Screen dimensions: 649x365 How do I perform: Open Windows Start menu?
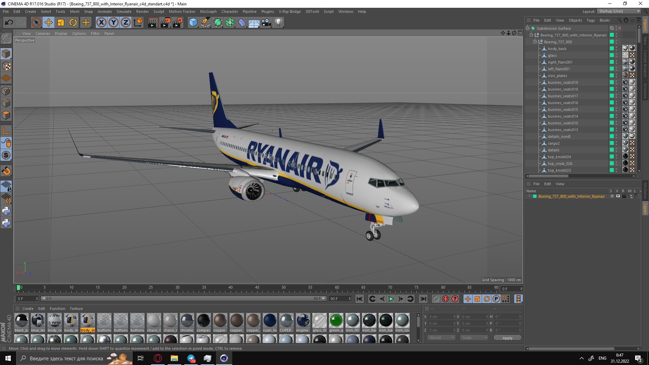point(8,358)
